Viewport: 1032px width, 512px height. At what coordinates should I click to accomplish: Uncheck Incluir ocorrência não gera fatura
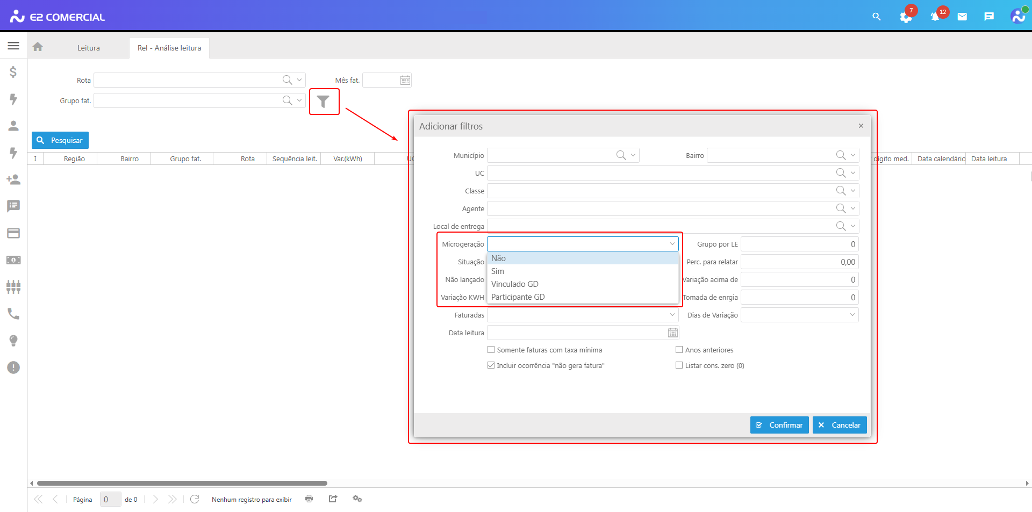[x=491, y=365]
